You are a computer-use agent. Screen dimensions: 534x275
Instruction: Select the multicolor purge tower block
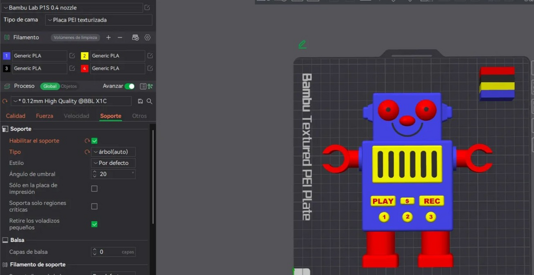[497, 83]
